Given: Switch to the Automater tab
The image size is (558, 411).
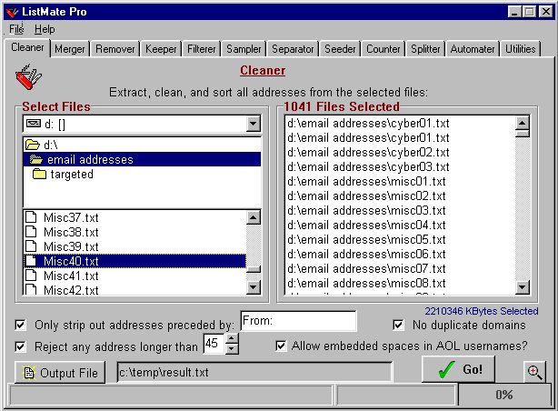Looking at the screenshot, I should point(473,49).
